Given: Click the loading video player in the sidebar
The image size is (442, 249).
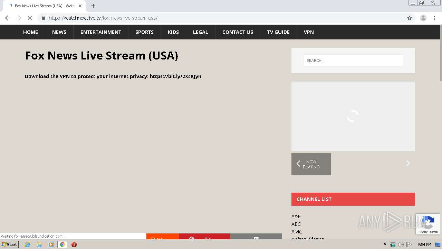Looking at the screenshot, I should pos(353,116).
